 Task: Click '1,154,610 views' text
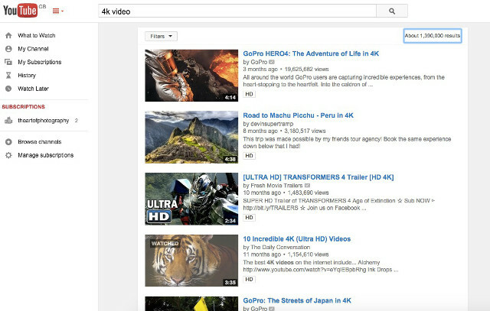tap(308, 254)
